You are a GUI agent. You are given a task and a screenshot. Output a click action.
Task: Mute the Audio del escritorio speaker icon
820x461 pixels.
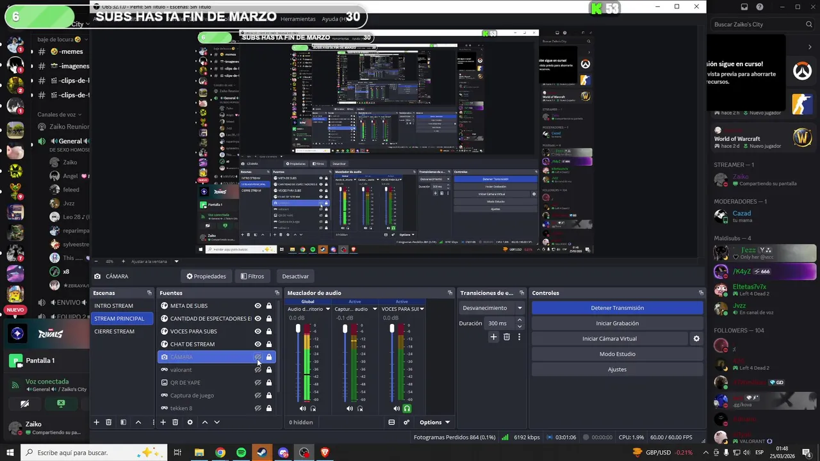[302, 408]
